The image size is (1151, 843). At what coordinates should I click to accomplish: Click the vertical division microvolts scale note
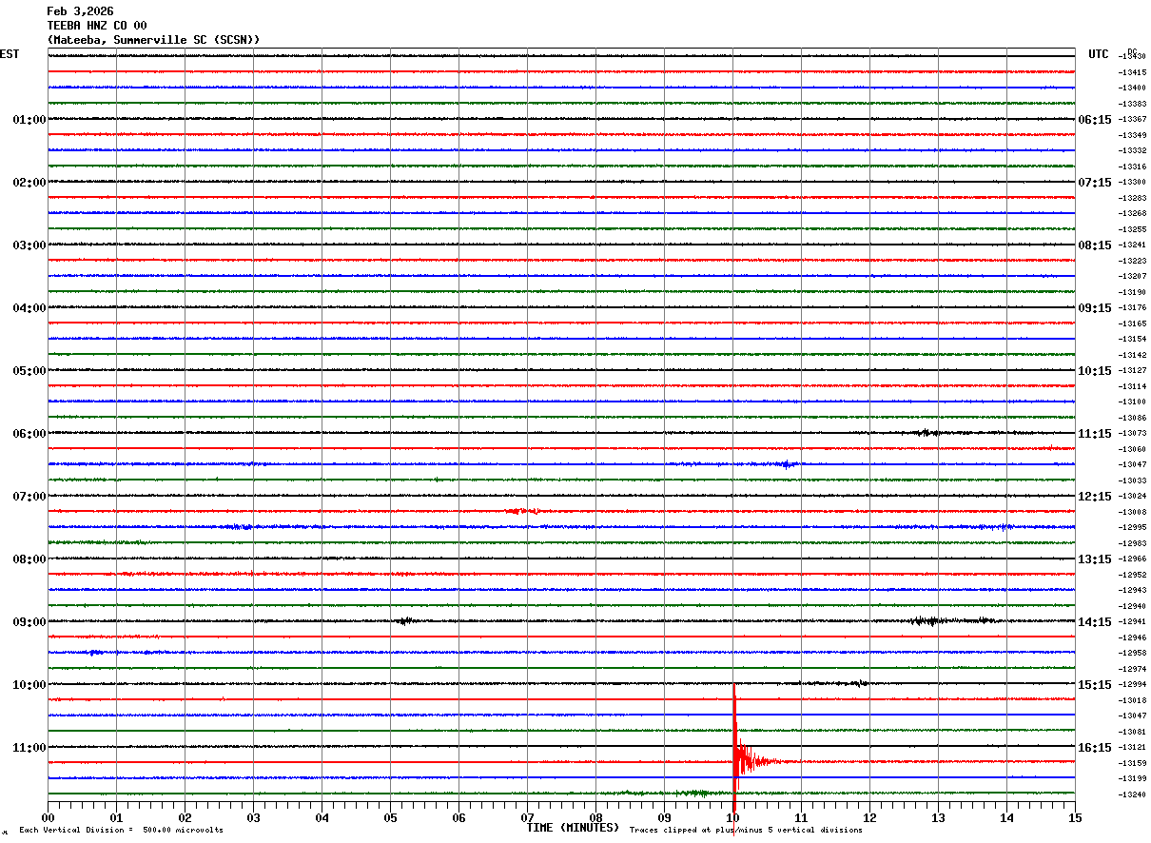(122, 831)
